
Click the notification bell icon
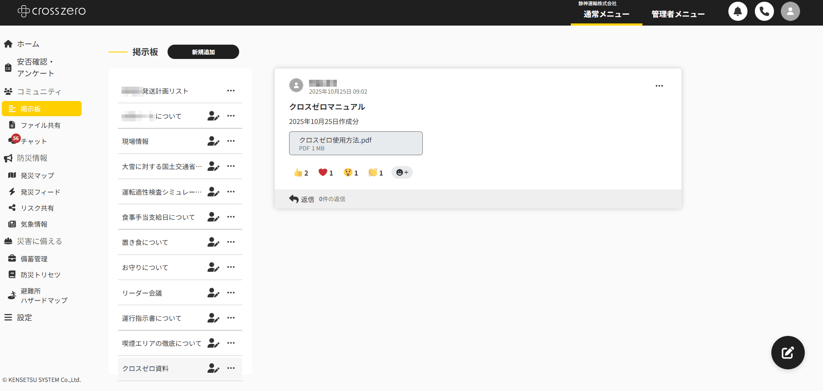738,11
